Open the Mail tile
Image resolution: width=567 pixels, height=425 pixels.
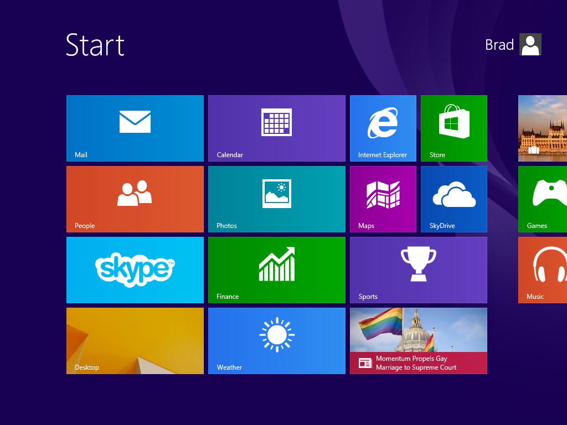(x=135, y=128)
